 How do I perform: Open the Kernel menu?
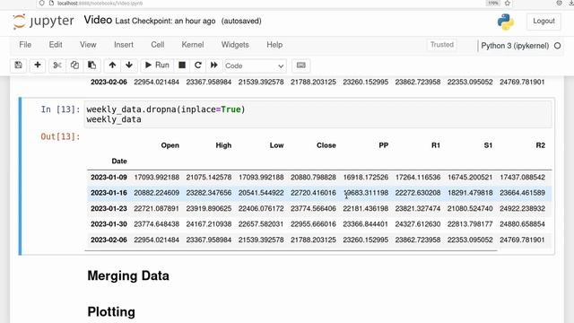[x=193, y=45]
